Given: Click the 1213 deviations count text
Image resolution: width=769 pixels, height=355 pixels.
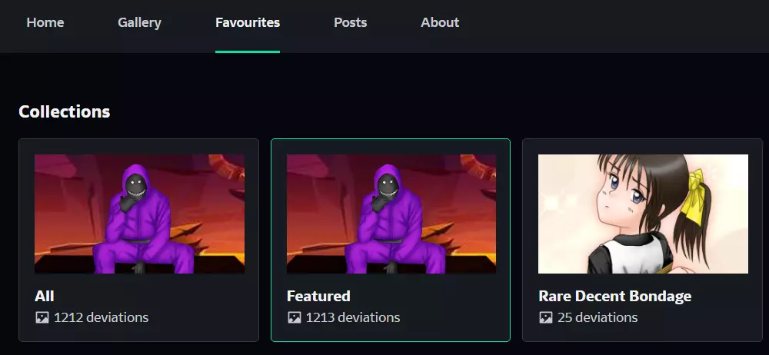Looking at the screenshot, I should (x=353, y=318).
